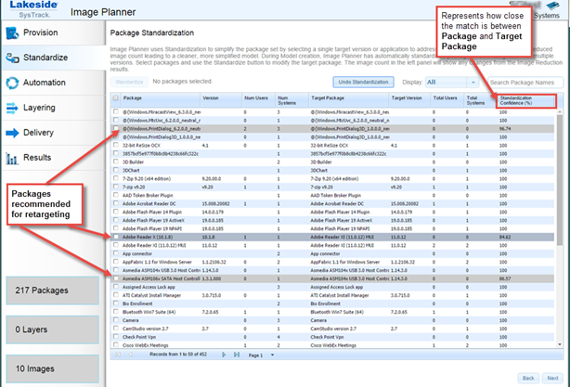The width and height of the screenshot is (570, 387).
Task: Open the Results section
Action: [54, 158]
